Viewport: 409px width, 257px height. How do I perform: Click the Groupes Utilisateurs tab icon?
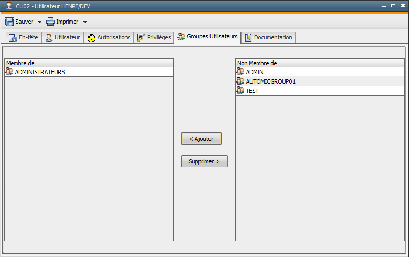coord(181,37)
